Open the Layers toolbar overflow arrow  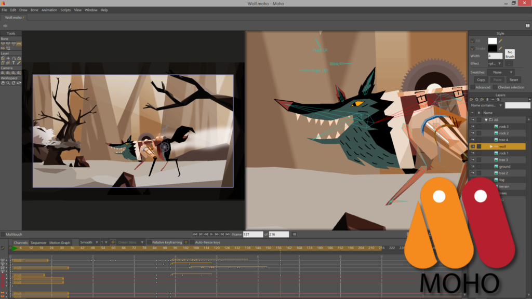point(529,100)
